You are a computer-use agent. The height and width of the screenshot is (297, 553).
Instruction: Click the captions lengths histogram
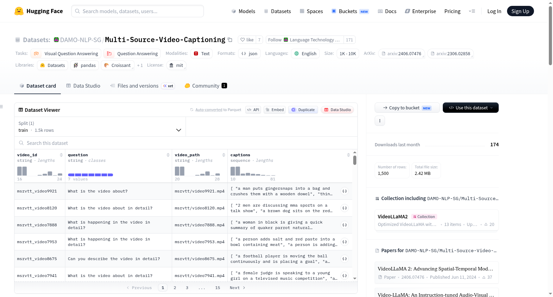(x=253, y=171)
